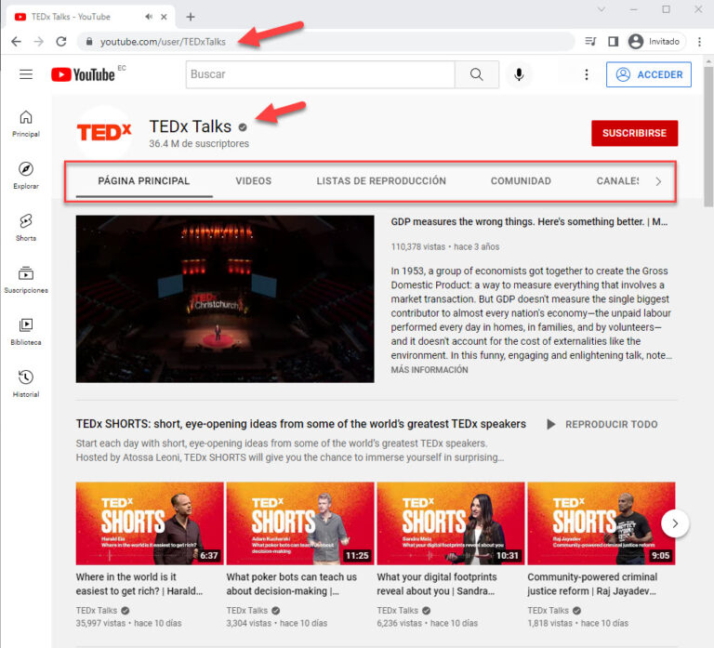
Task: Open the media control icon in Chrome toolbar
Action: [590, 42]
